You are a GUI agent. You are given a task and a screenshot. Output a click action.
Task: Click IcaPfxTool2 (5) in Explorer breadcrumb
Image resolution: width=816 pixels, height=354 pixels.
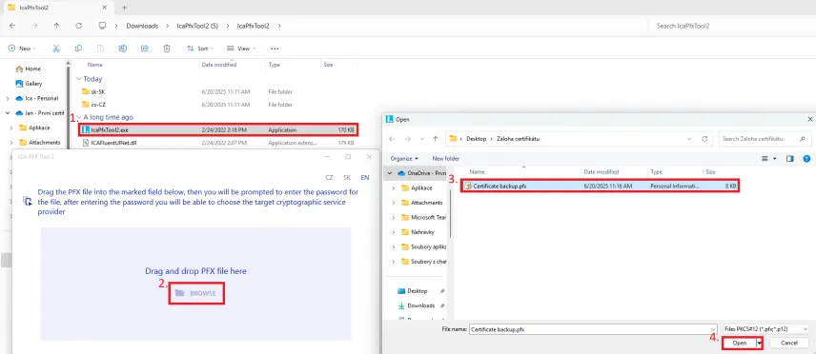pyautogui.click(x=197, y=26)
